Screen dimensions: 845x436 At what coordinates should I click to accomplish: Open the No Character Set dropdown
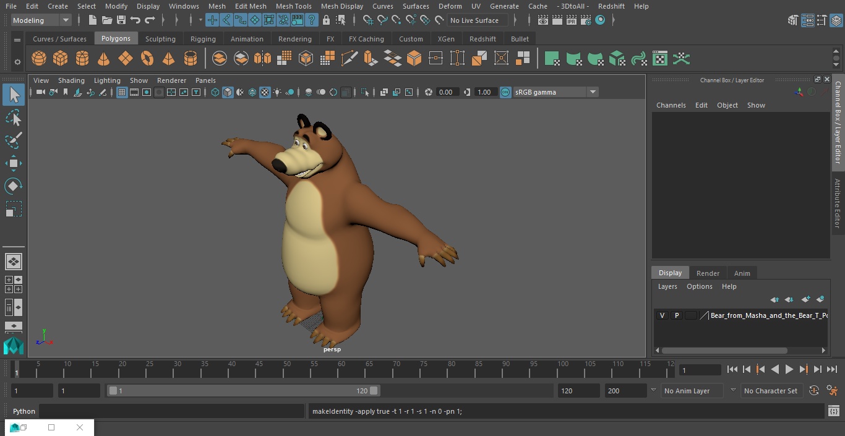pos(773,391)
